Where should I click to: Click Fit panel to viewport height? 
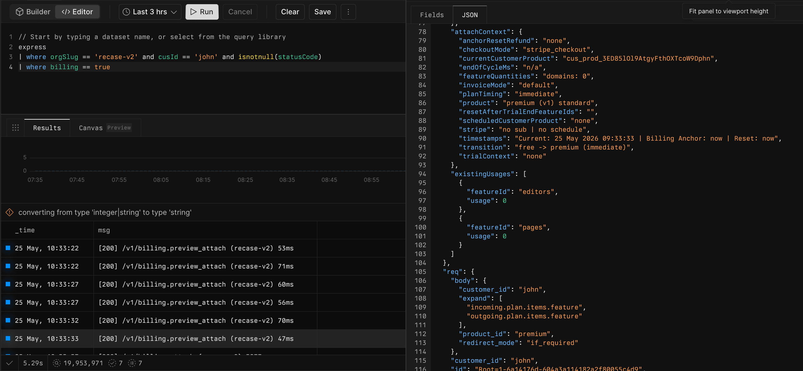pyautogui.click(x=729, y=11)
